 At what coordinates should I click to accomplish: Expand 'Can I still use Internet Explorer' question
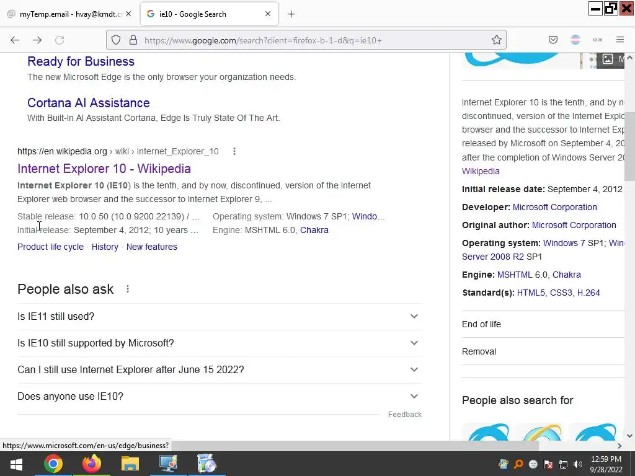(x=220, y=370)
